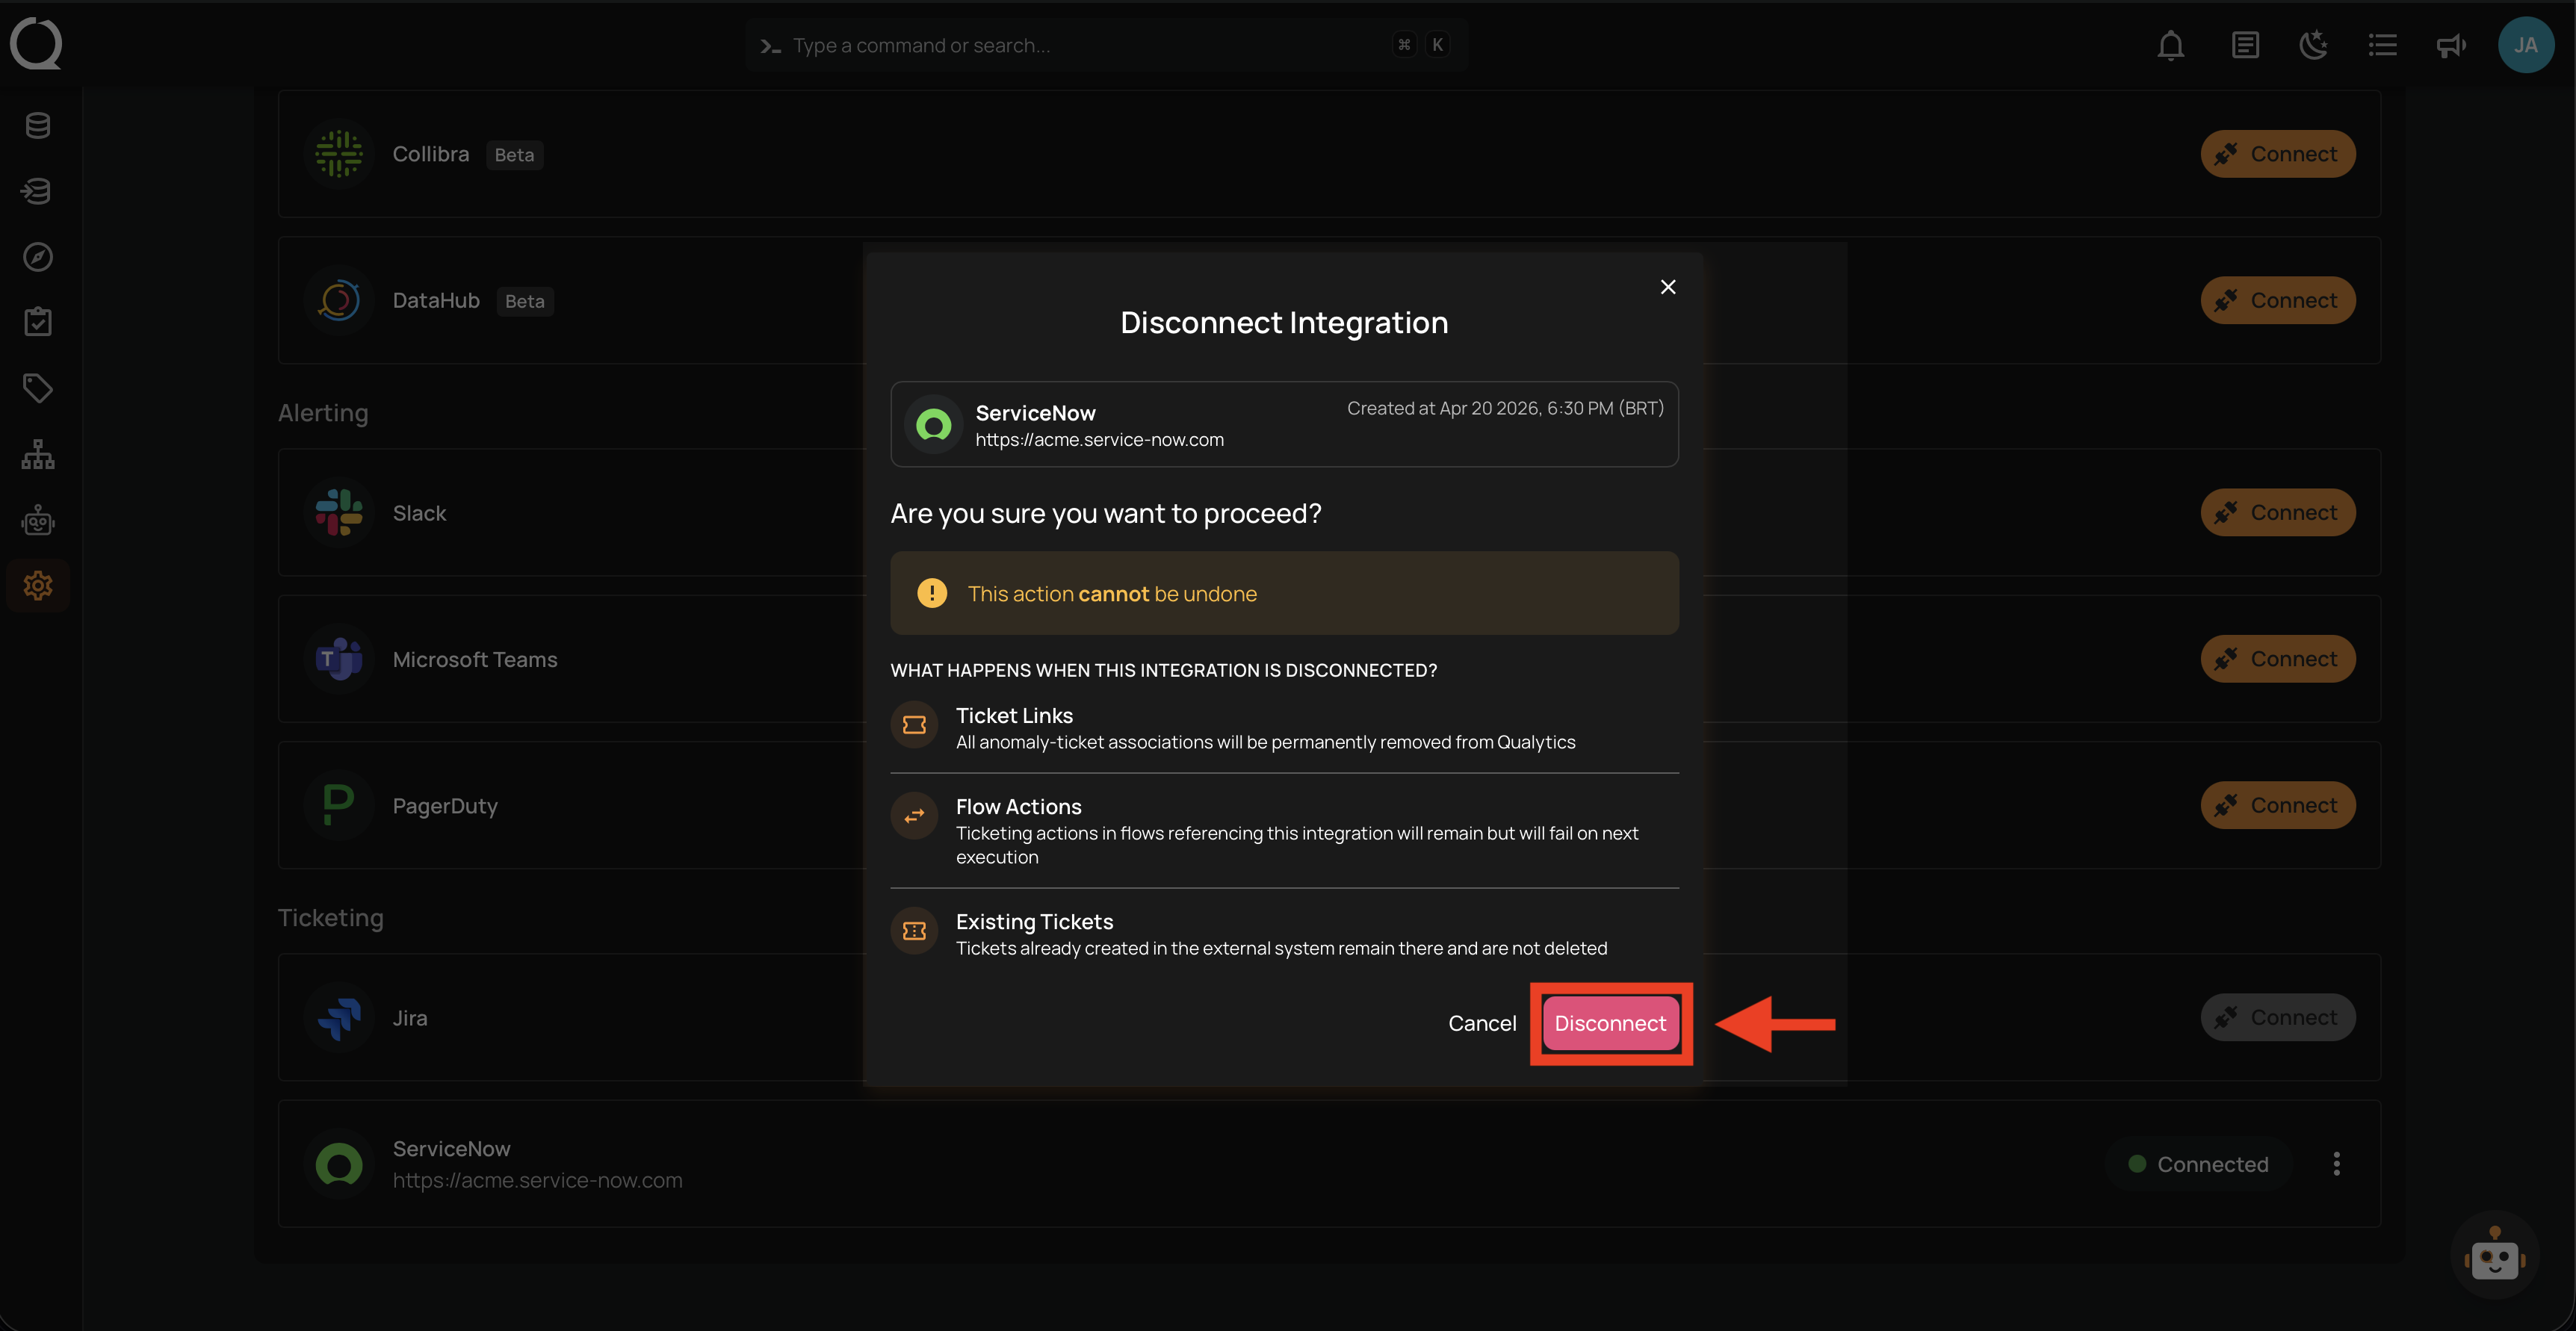Click the ServiceNow logo in background list
The width and height of the screenshot is (2576, 1331).
click(x=339, y=1164)
